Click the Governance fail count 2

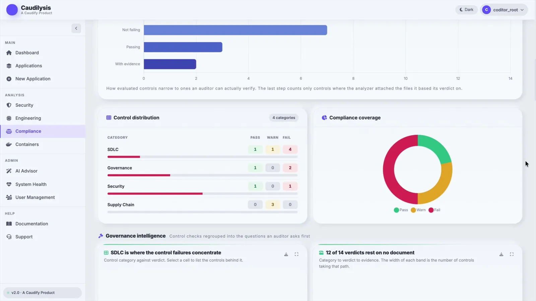[290, 168]
